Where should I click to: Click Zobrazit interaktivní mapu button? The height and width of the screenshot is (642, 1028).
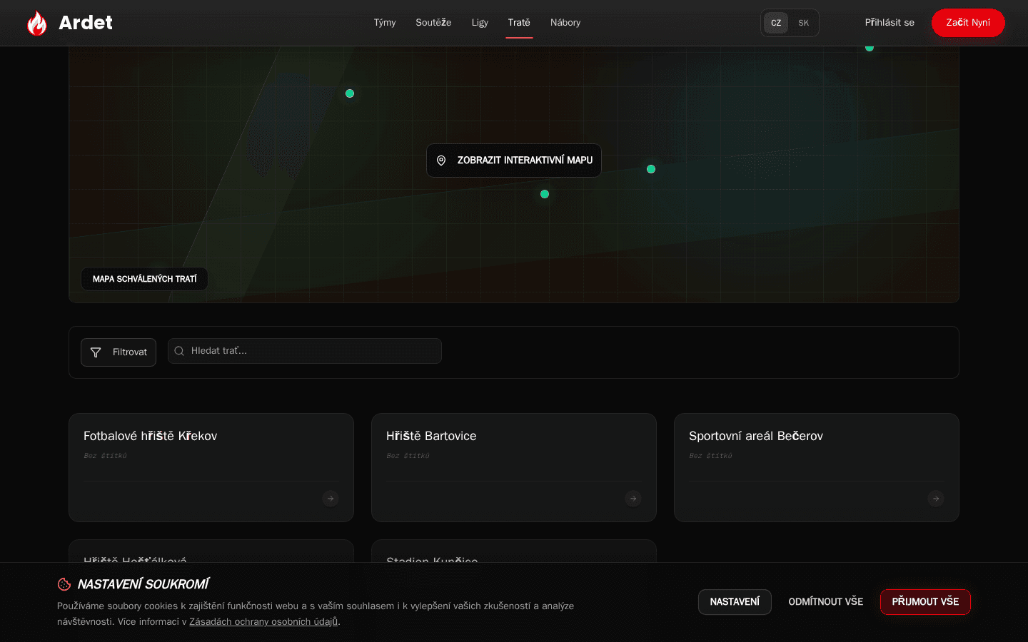click(514, 160)
